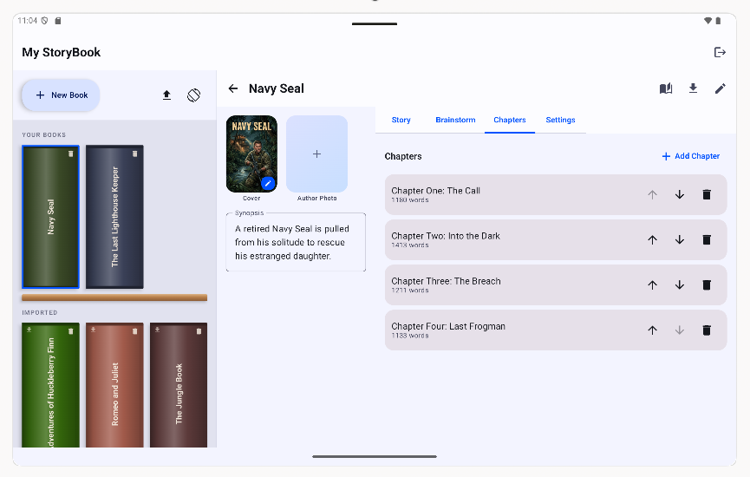Click the logout icon in the app header
This screenshot has width=750, height=477.
point(720,52)
